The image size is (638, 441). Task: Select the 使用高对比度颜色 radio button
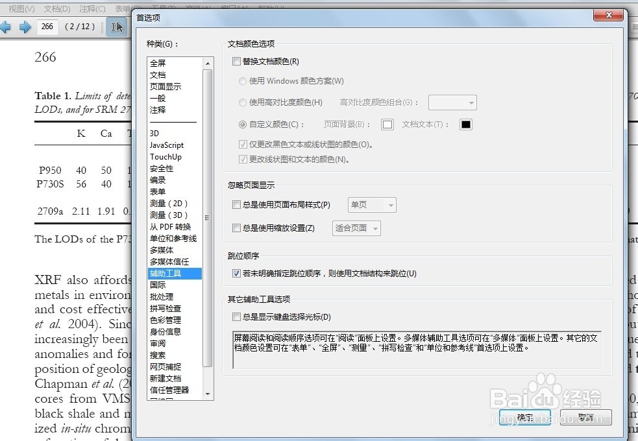[x=243, y=103]
